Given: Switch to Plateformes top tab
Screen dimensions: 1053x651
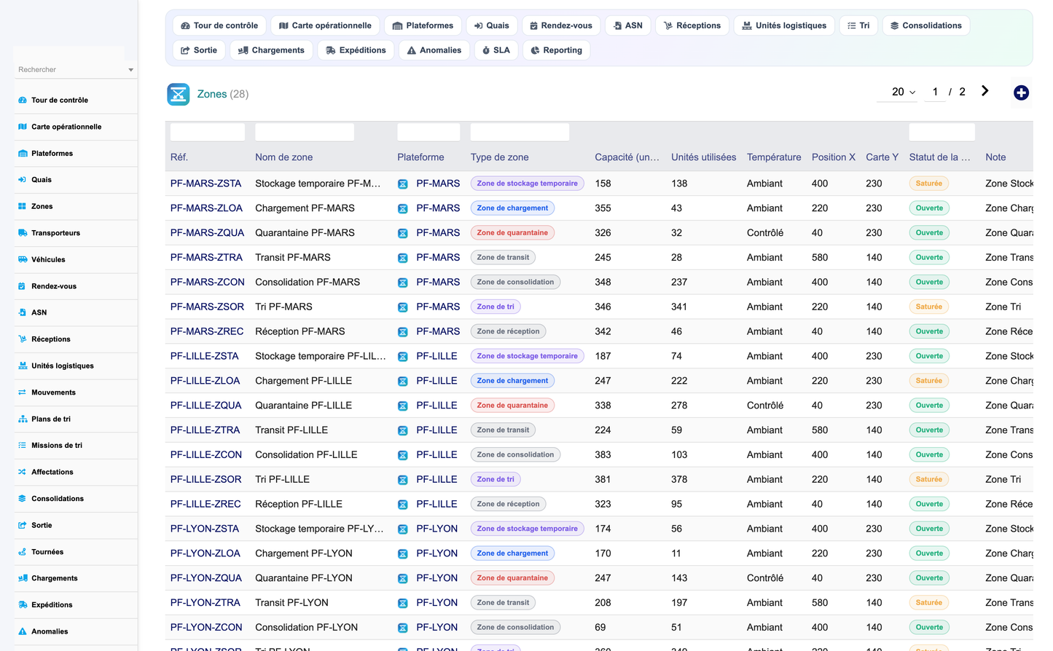Looking at the screenshot, I should [x=423, y=25].
